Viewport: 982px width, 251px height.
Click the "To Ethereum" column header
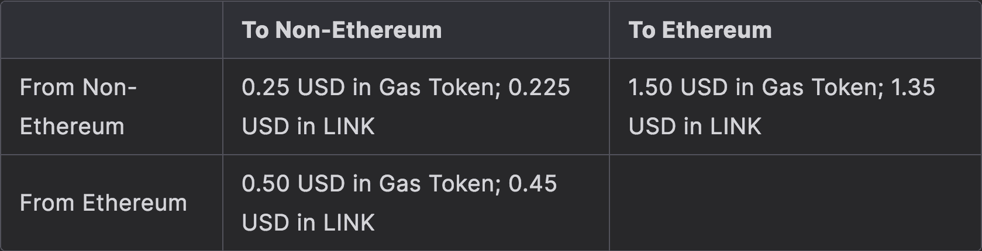[700, 30]
